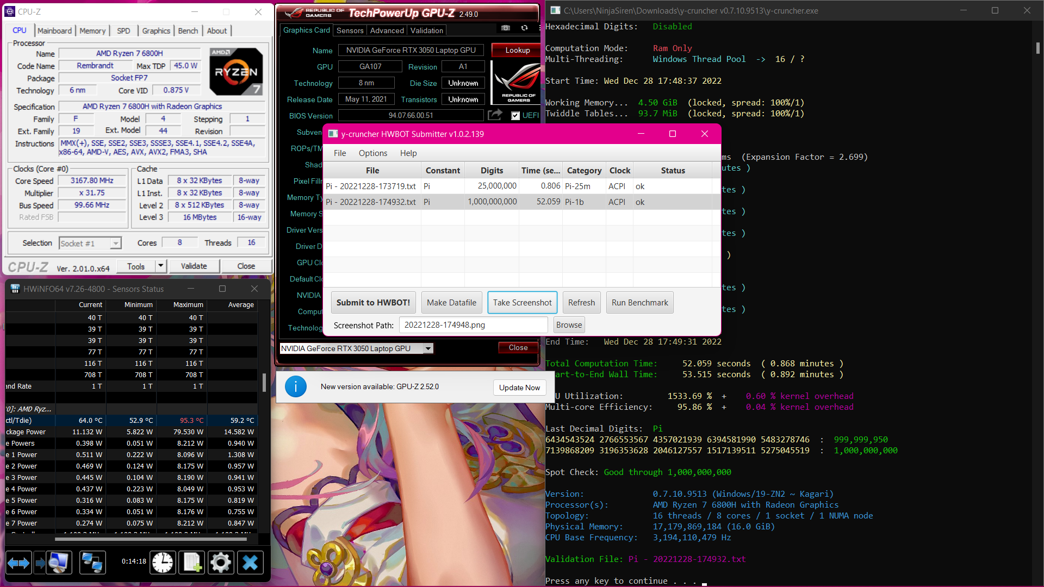Click HWiNFO horizontal scrollbar thumb

[151, 539]
